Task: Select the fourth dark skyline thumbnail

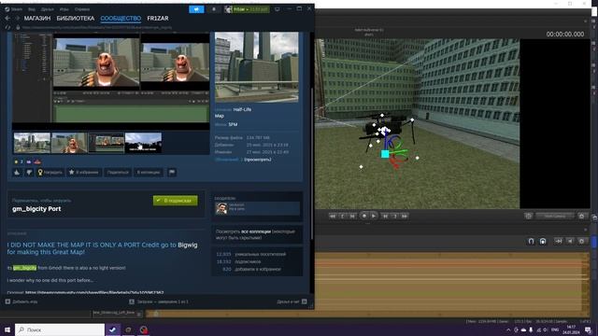Action: tap(143, 143)
